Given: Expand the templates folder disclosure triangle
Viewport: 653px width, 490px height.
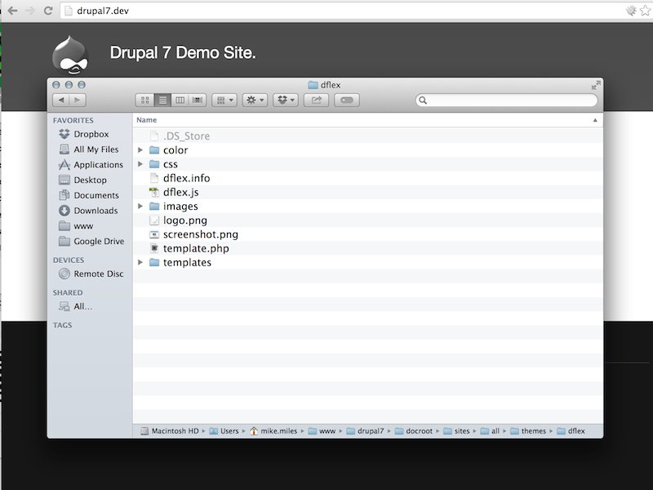Looking at the screenshot, I should [141, 263].
